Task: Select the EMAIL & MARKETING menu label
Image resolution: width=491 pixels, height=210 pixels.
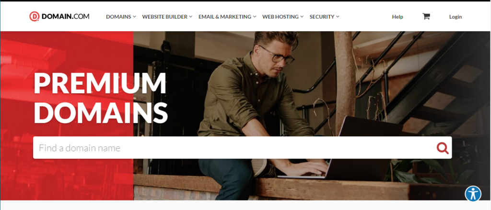Action: pos(225,17)
